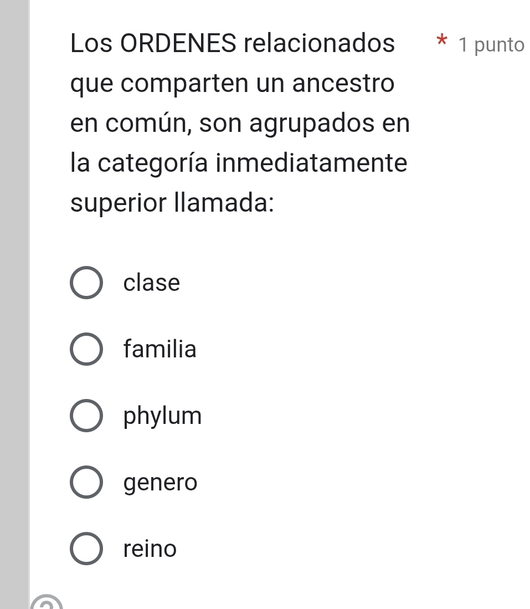Screen dimensions: 530x609
Task: Click the clase answer label
Action: [152, 283]
